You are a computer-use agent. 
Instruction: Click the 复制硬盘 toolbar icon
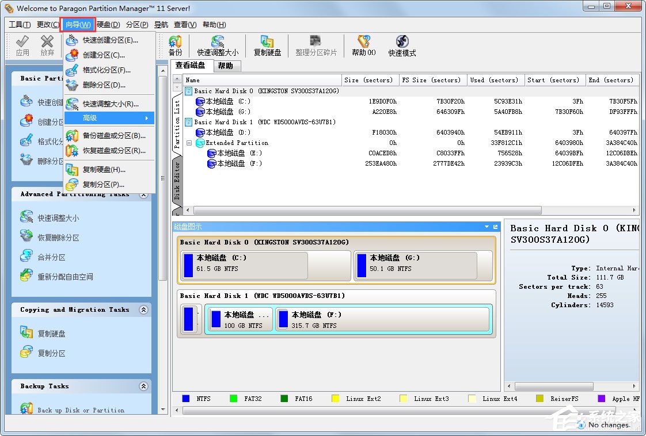(x=267, y=45)
